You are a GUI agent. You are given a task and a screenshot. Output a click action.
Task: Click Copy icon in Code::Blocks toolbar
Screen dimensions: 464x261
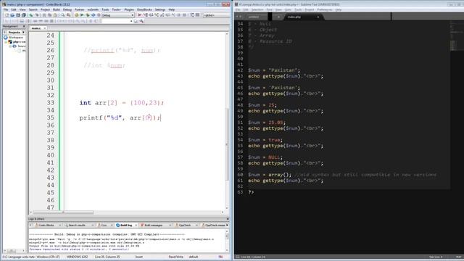[x=49, y=15]
